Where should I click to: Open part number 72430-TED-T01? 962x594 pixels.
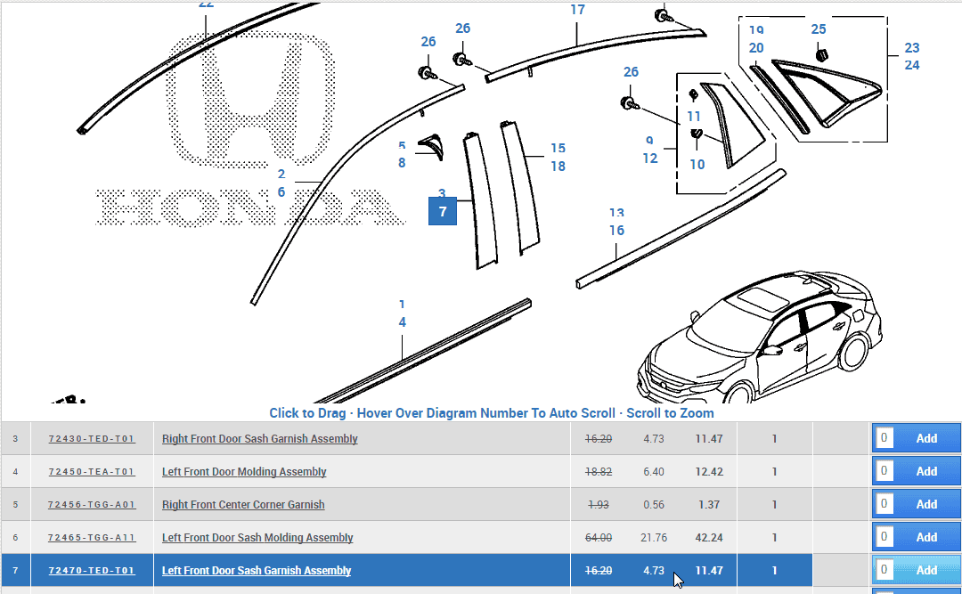coord(91,438)
